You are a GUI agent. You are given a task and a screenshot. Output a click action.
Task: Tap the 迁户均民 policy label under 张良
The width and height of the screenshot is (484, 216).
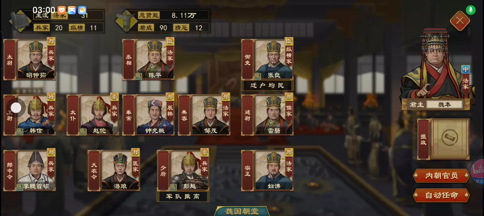(x=267, y=85)
